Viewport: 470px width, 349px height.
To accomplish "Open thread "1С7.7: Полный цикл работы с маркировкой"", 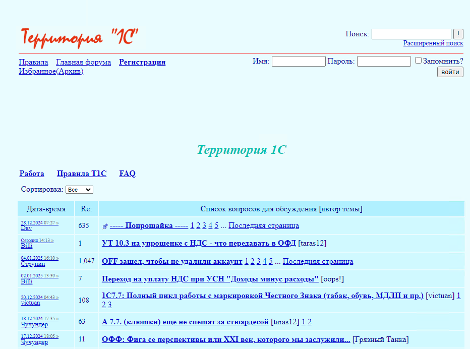I will pyautogui.click(x=263, y=296).
